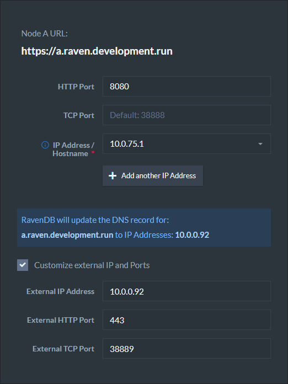
Task: Click the External IP Address label
Action: pos(61,291)
